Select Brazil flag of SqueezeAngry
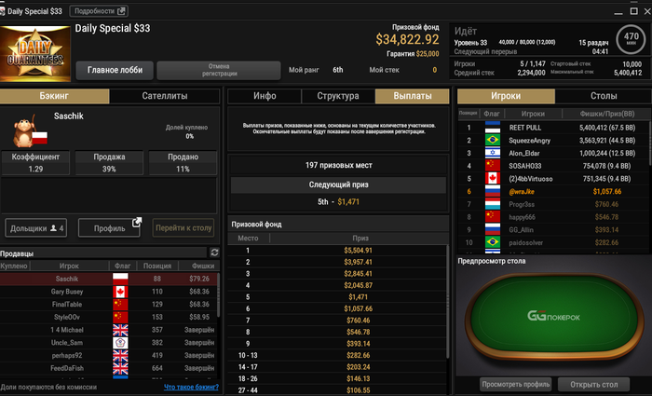652x396 pixels. click(493, 140)
